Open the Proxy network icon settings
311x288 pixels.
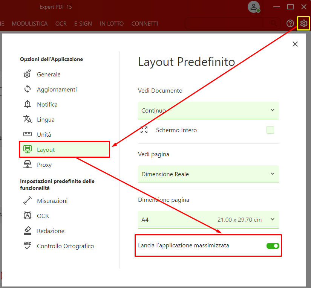(28, 164)
